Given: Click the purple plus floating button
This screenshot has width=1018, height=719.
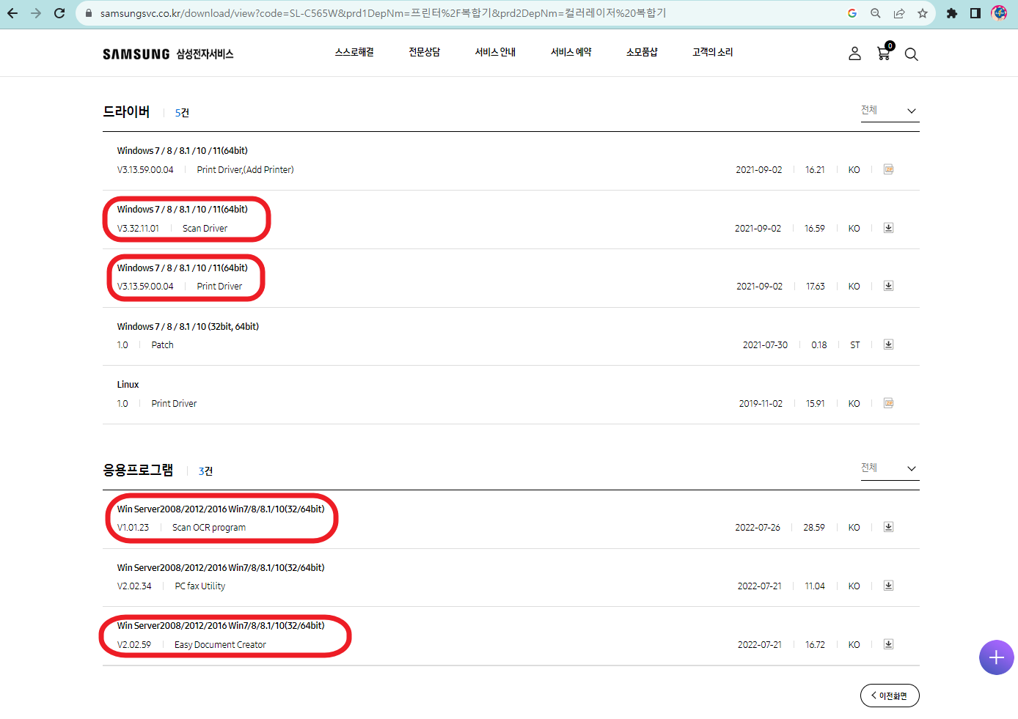Looking at the screenshot, I should point(996,657).
